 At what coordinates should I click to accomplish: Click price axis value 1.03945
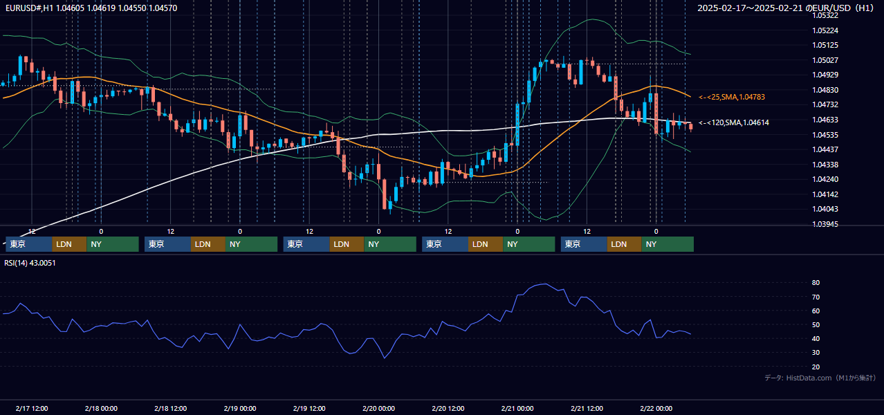(x=825, y=224)
